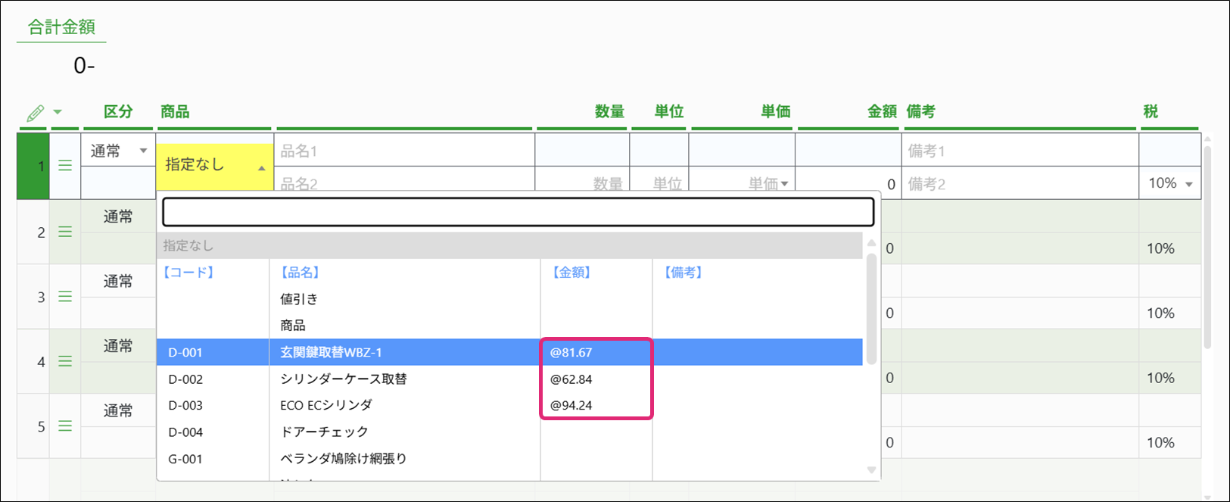The image size is (1230, 502).
Task: Click row 4 hamburger menu icon
Action: 65,362
